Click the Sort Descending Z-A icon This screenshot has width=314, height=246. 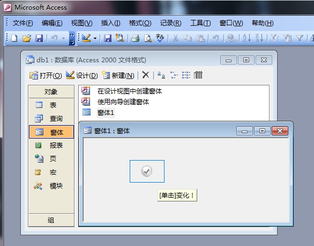click(x=259, y=38)
